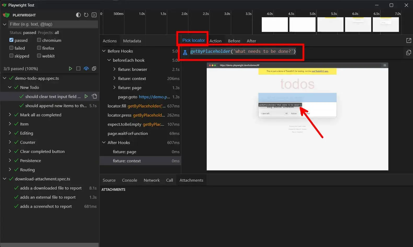This screenshot has width=413, height=247.
Task: Expand the Editing test group
Action: pos(10,133)
